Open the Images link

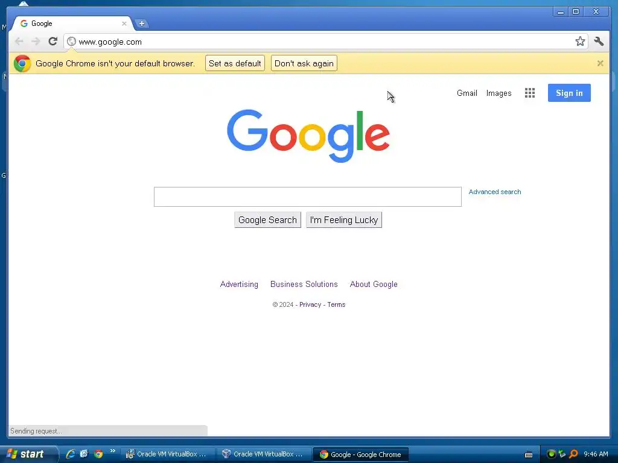click(x=499, y=93)
